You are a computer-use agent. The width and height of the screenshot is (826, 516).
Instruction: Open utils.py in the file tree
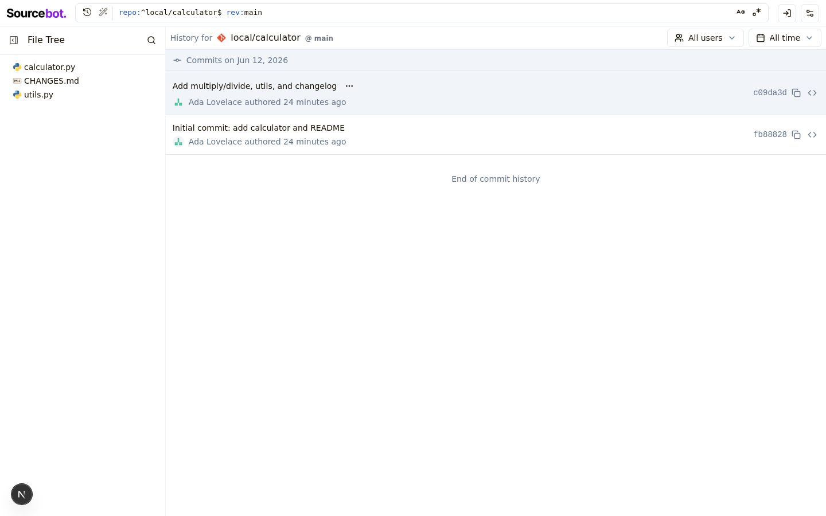click(38, 95)
